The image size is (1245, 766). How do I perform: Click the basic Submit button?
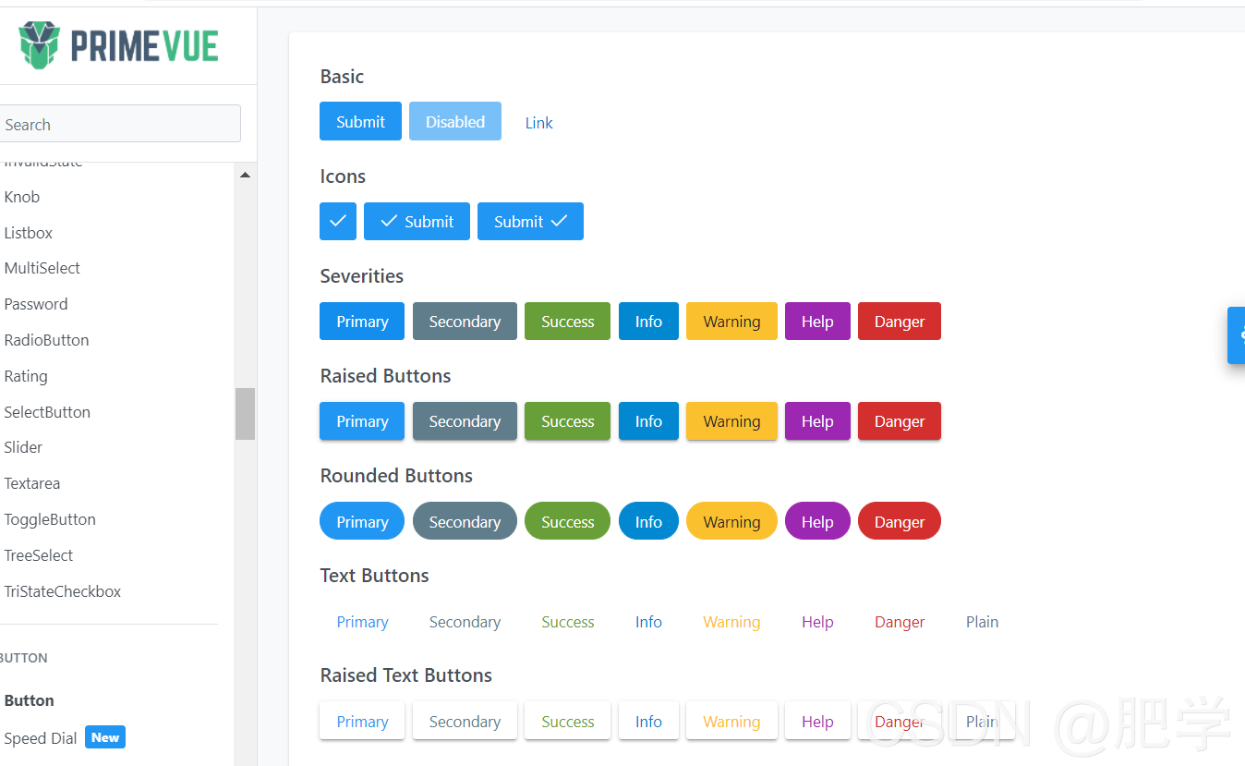pyautogui.click(x=360, y=121)
